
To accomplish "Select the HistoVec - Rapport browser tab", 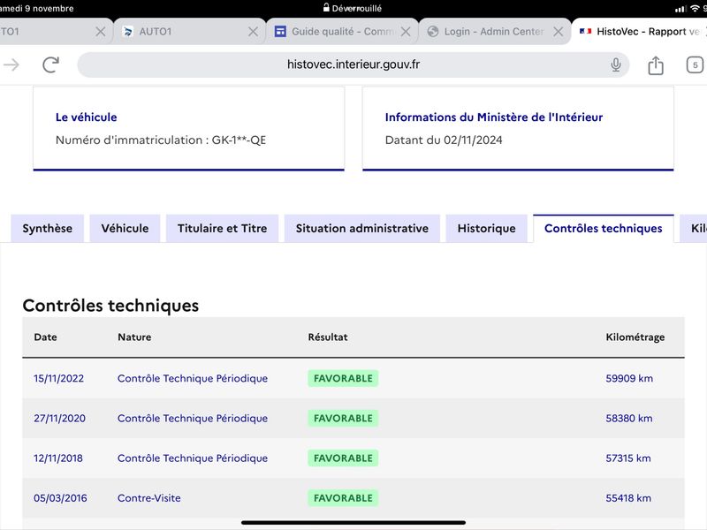I will (x=639, y=32).
